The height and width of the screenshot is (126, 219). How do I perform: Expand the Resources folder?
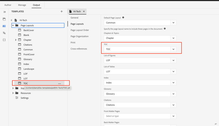point(13,93)
